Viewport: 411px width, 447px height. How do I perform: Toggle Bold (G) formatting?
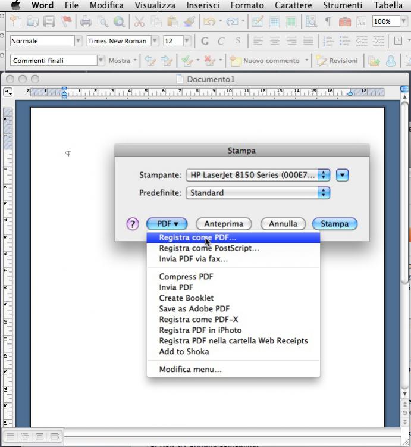coord(205,41)
